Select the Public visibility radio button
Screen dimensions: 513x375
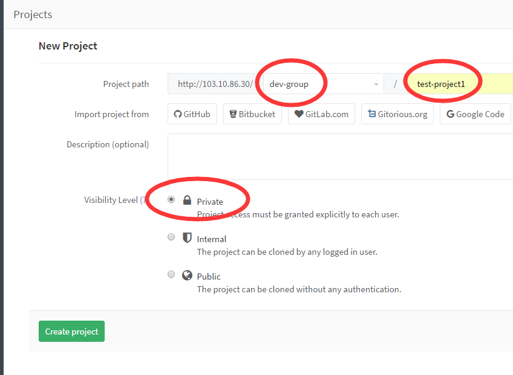click(171, 274)
